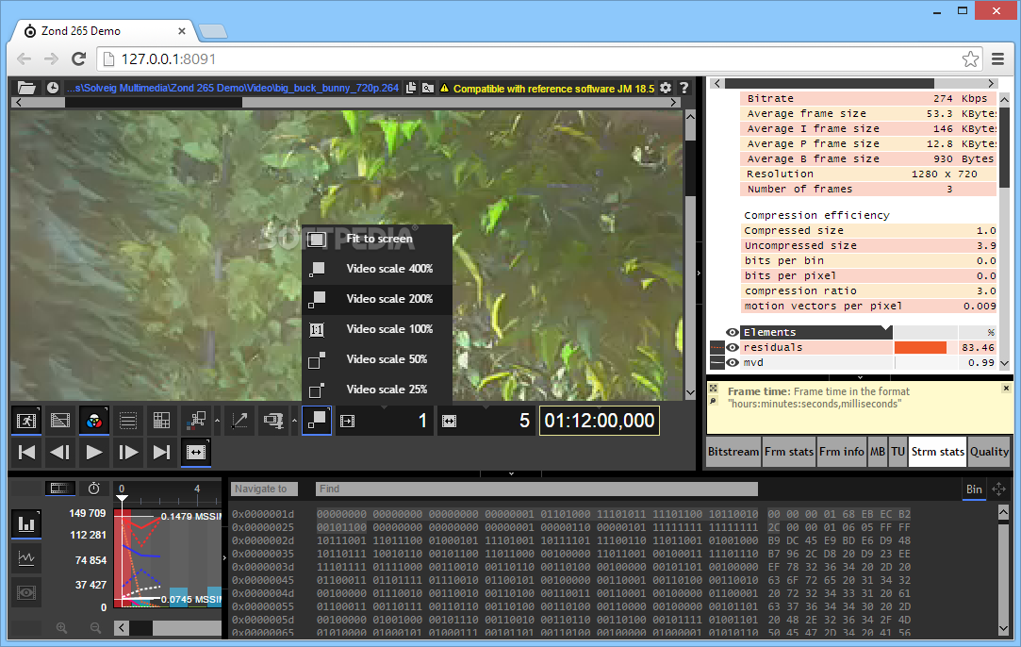Play the video
Screen dimensions: 1021x647
click(93, 452)
